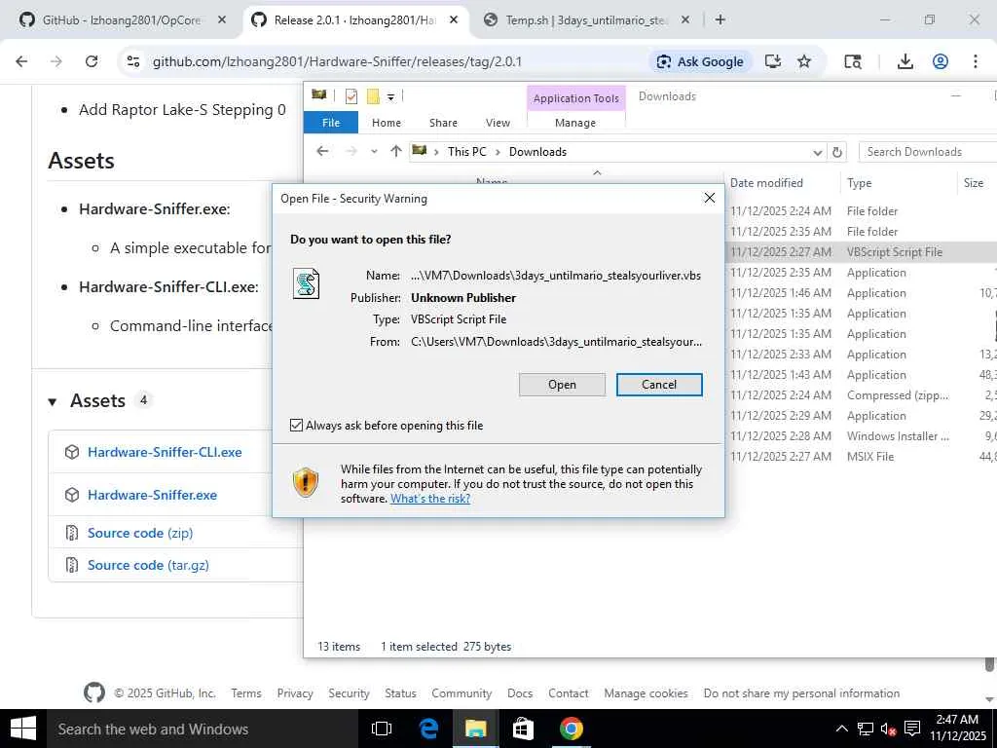
Task: Open the File tab in Explorer ribbon
Action: (x=331, y=123)
